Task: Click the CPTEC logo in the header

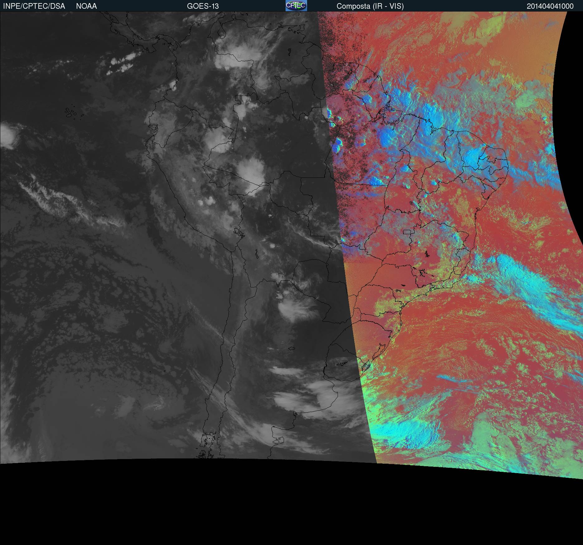Action: [296, 6]
